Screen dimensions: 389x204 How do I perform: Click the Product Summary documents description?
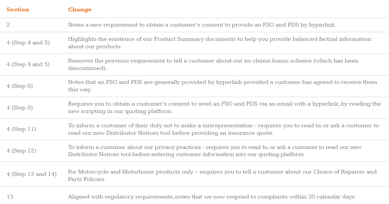(x=219, y=43)
